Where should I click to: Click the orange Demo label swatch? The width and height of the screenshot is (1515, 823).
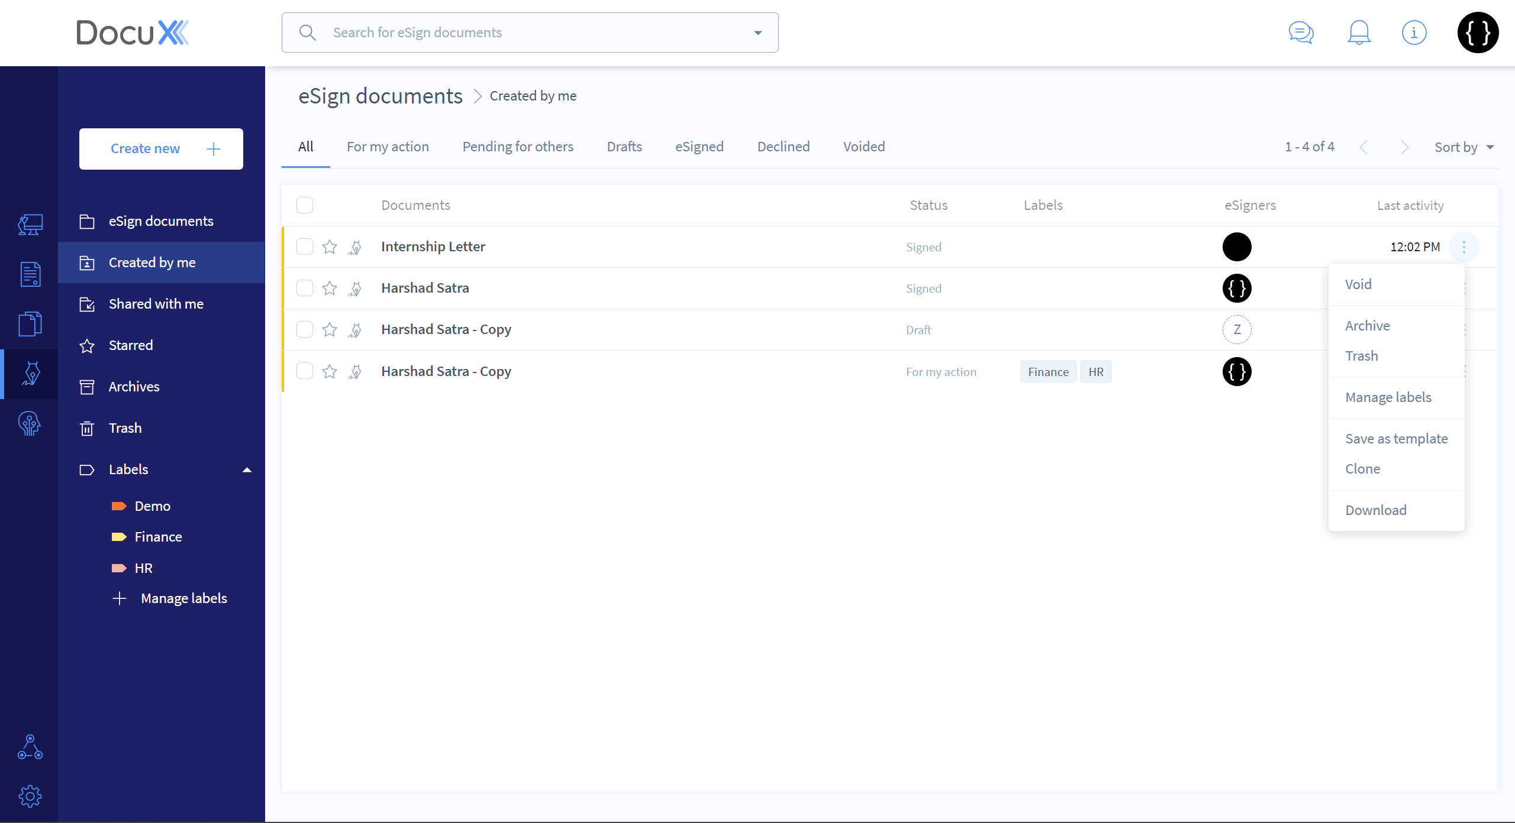(x=119, y=506)
